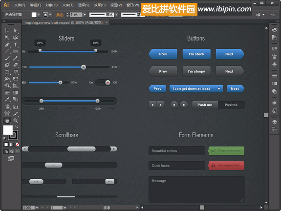The image size is (281, 211).
Task: Expand the right panel dock double-arrow
Action: click(x=278, y=21)
